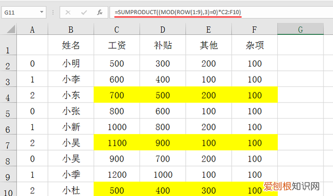The width and height of the screenshot is (333, 196).
Task: Select column F header
Action: [x=254, y=29]
